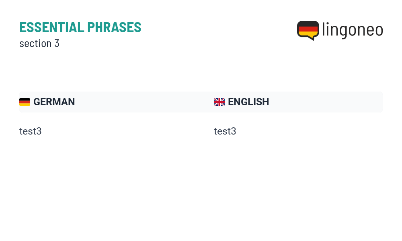Click the UK flag icon beside ENGLISH

point(219,102)
